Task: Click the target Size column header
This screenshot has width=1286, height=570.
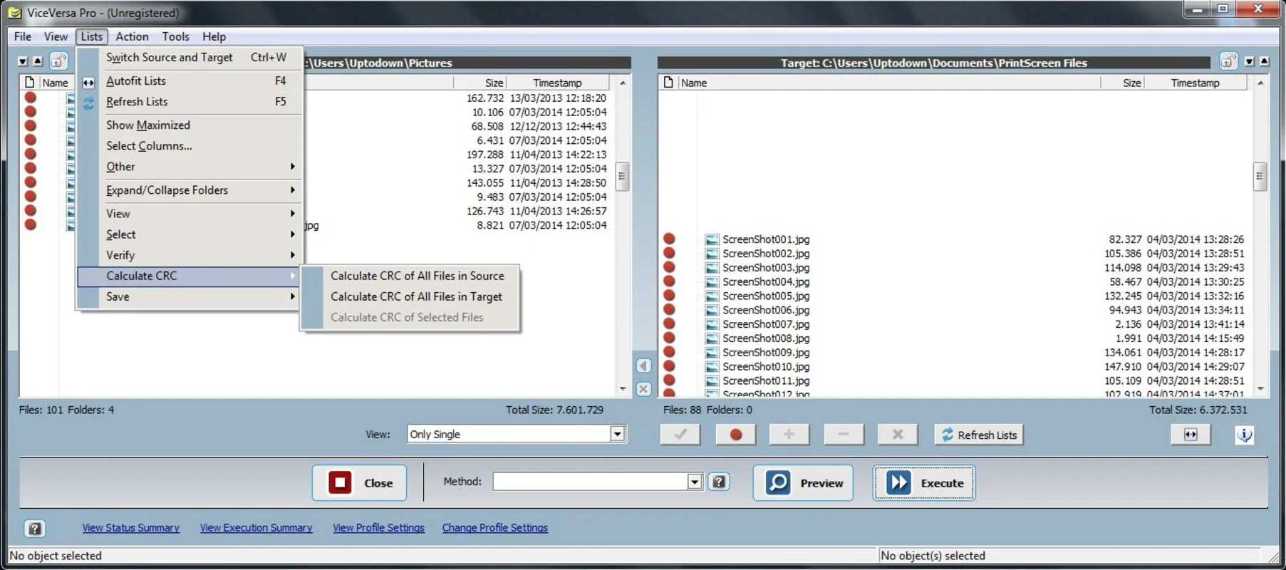Action: click(1122, 83)
